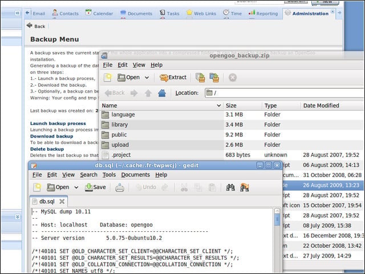Expand the Open recent dropdown in archive manager
365x274 pixels.
[147, 78]
